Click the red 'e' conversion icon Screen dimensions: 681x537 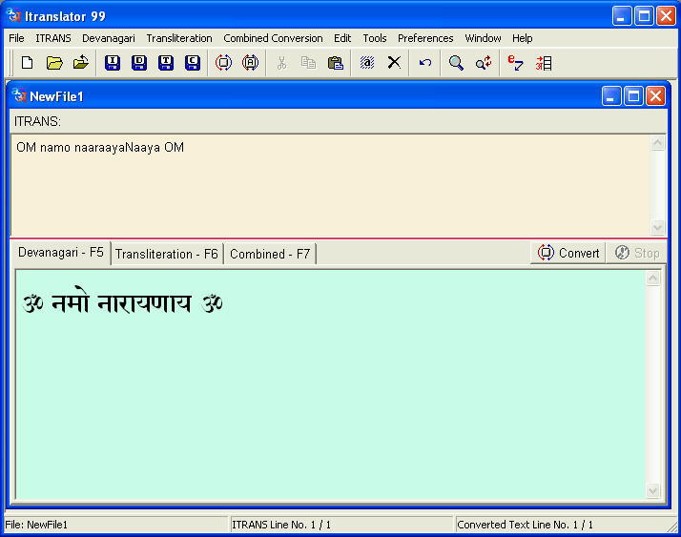click(515, 63)
